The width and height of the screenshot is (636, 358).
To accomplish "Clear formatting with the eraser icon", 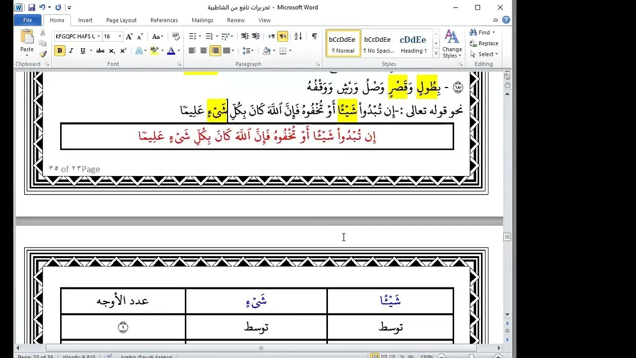I will point(175,36).
